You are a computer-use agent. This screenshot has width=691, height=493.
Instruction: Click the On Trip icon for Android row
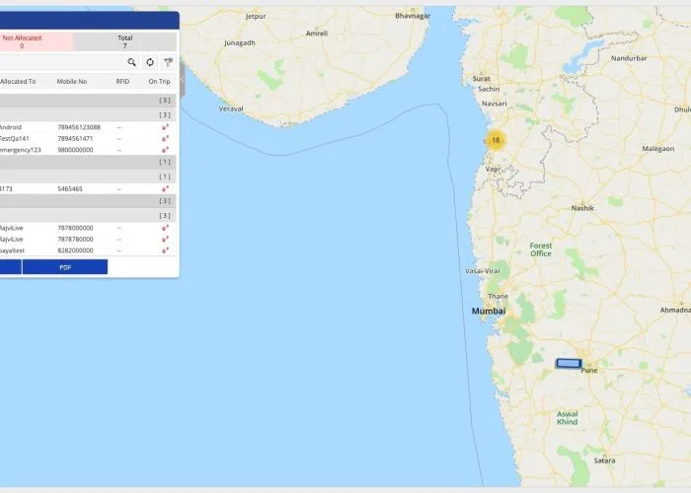(165, 127)
